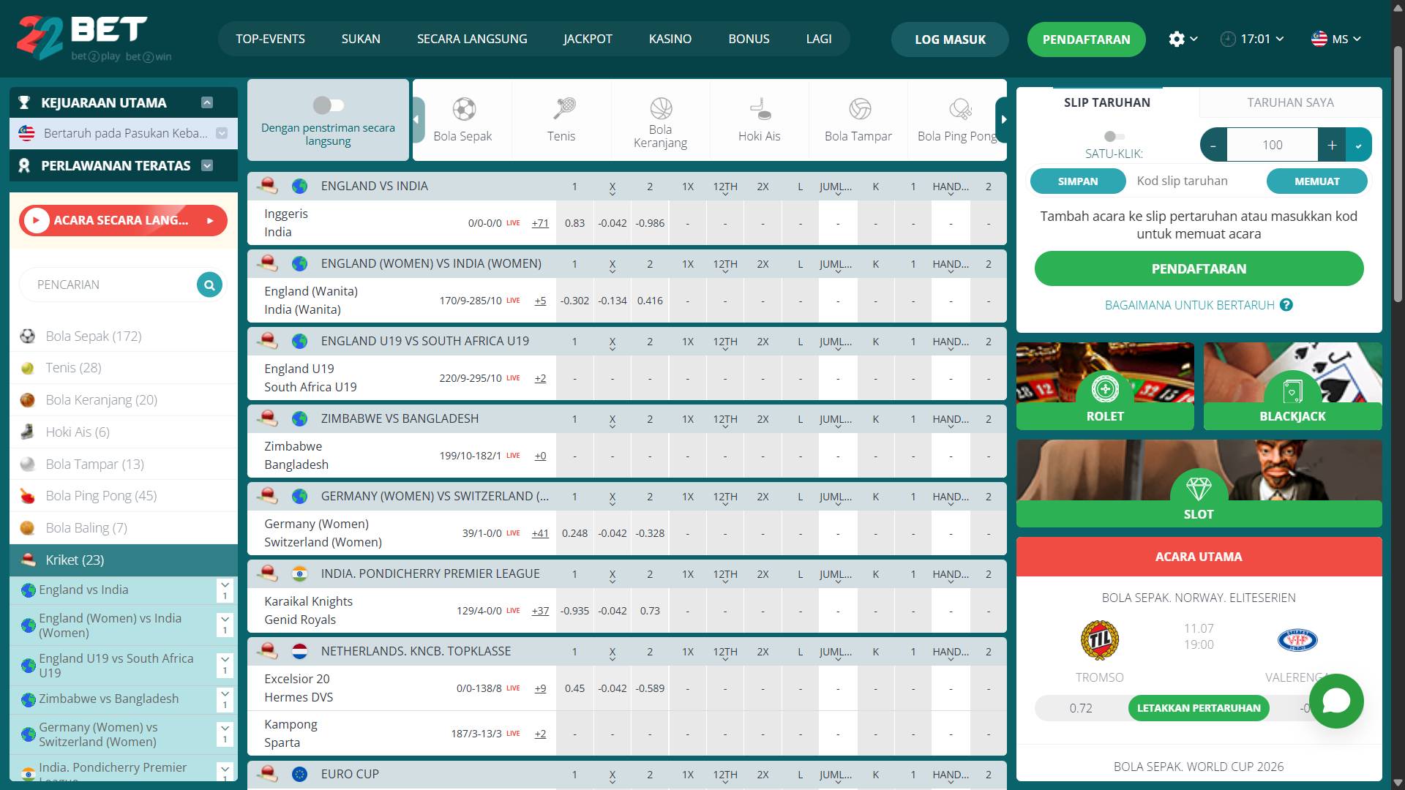Select odds 0.83 for Inggeris

point(574,223)
